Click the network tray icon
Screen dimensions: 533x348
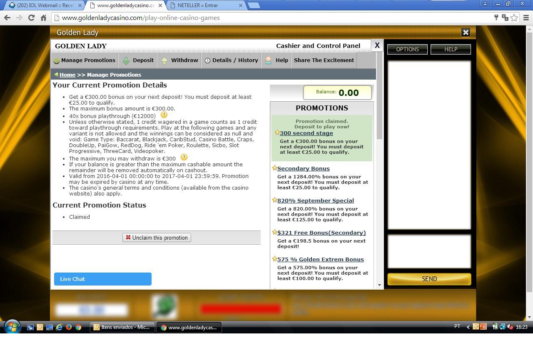[x=503, y=327]
